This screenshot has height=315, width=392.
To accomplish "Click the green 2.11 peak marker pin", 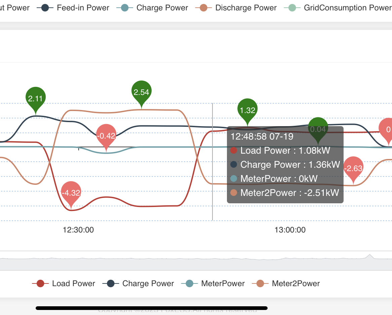I will coord(36,98).
